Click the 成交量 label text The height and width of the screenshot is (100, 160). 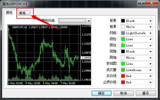click(x=112, y=70)
